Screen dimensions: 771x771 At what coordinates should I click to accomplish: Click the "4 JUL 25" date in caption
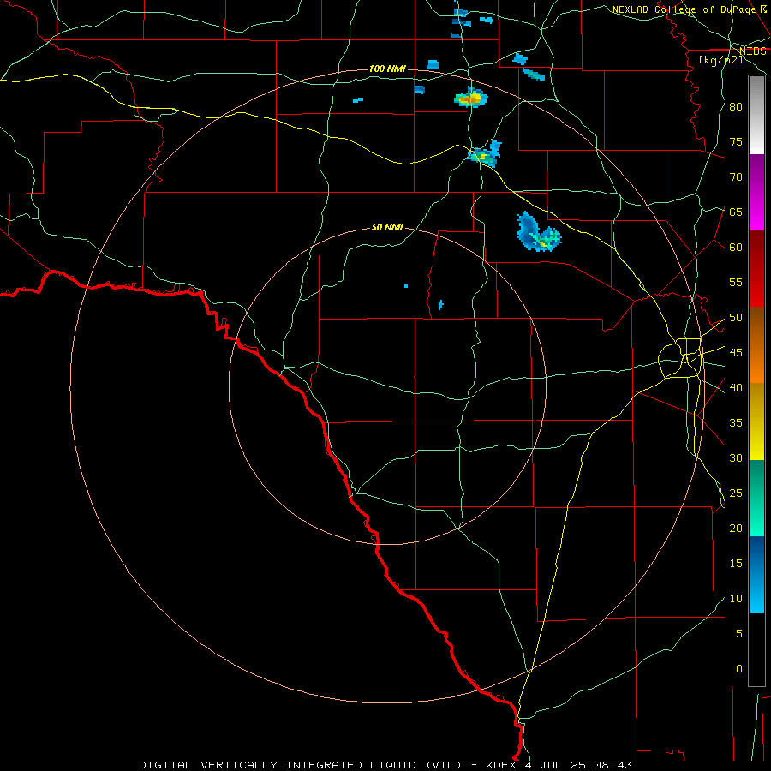coord(557,765)
